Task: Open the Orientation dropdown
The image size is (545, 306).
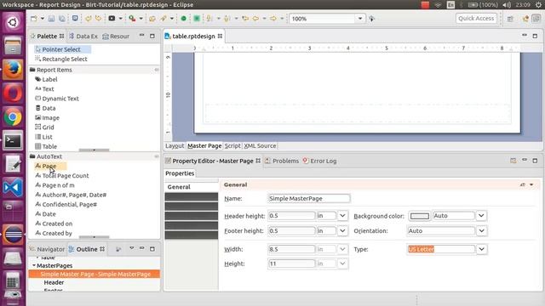Action: (481, 231)
